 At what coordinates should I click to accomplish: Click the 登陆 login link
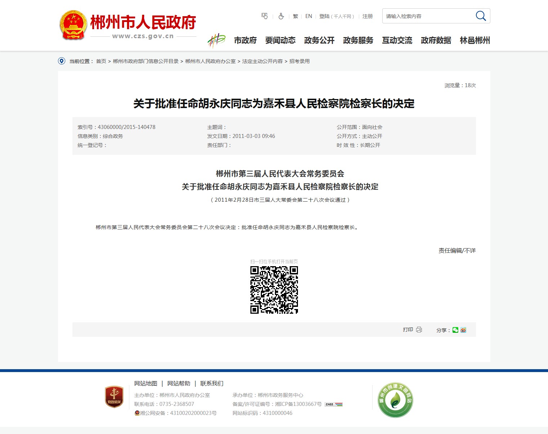tap(324, 16)
